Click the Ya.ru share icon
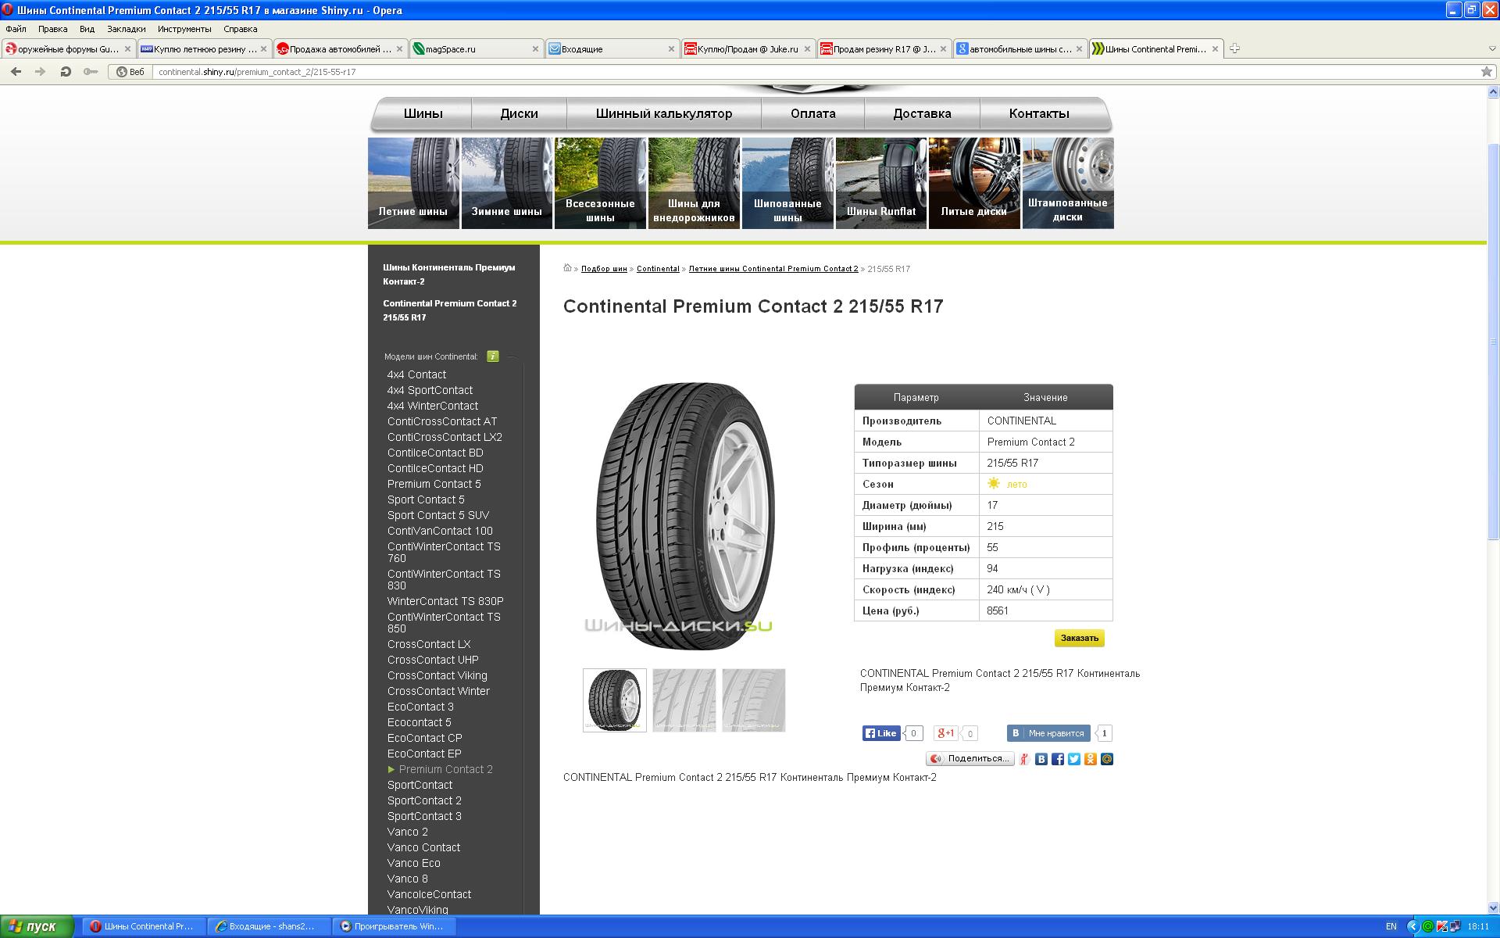The image size is (1500, 938). click(1024, 759)
